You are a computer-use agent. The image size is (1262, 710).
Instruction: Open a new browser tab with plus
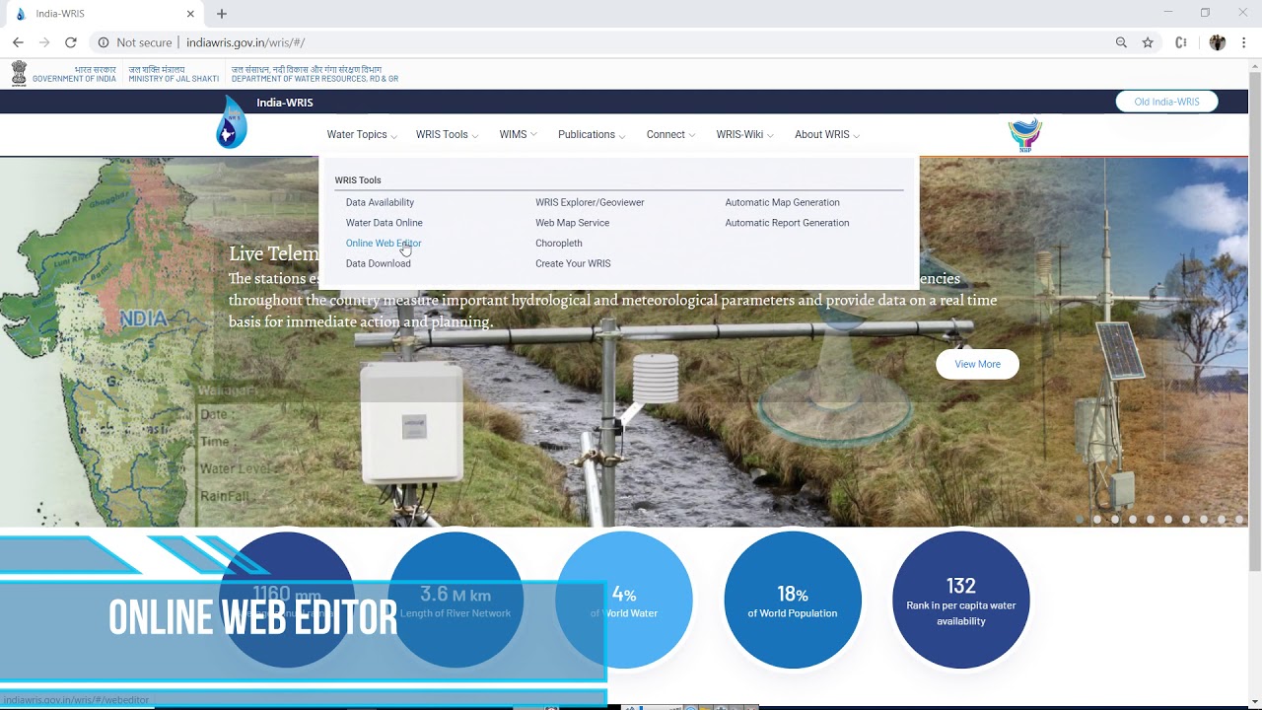pos(222,14)
